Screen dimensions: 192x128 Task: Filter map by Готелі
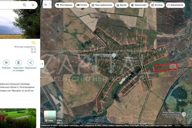click(82, 5)
